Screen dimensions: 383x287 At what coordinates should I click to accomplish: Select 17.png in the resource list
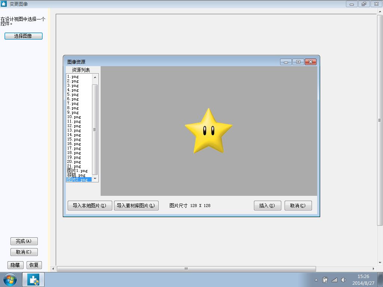coord(79,148)
